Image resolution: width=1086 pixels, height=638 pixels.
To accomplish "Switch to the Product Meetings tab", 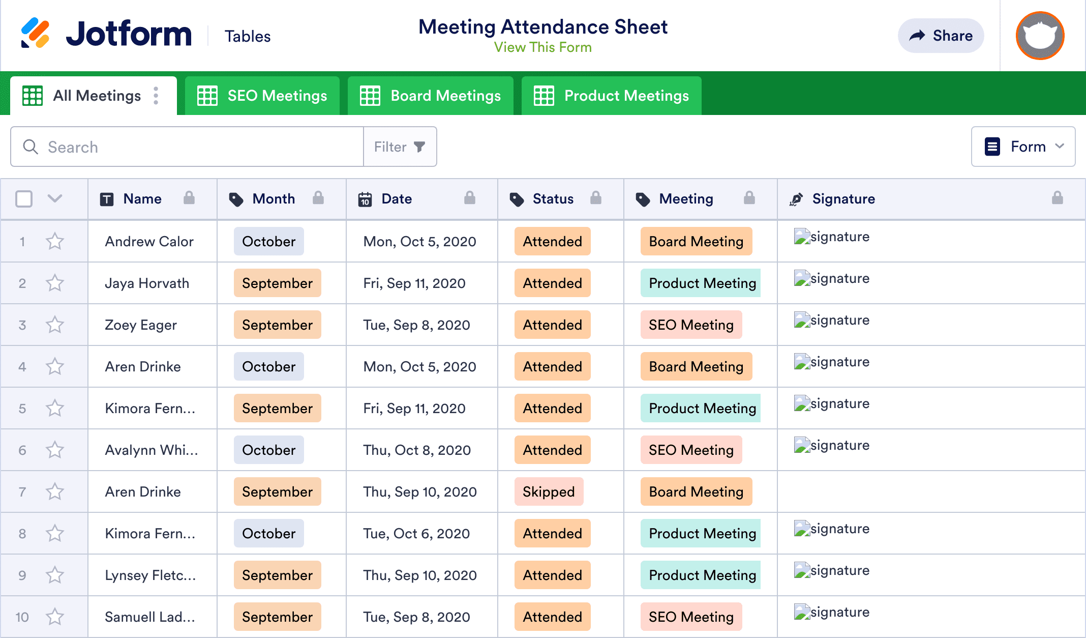I will (x=611, y=96).
